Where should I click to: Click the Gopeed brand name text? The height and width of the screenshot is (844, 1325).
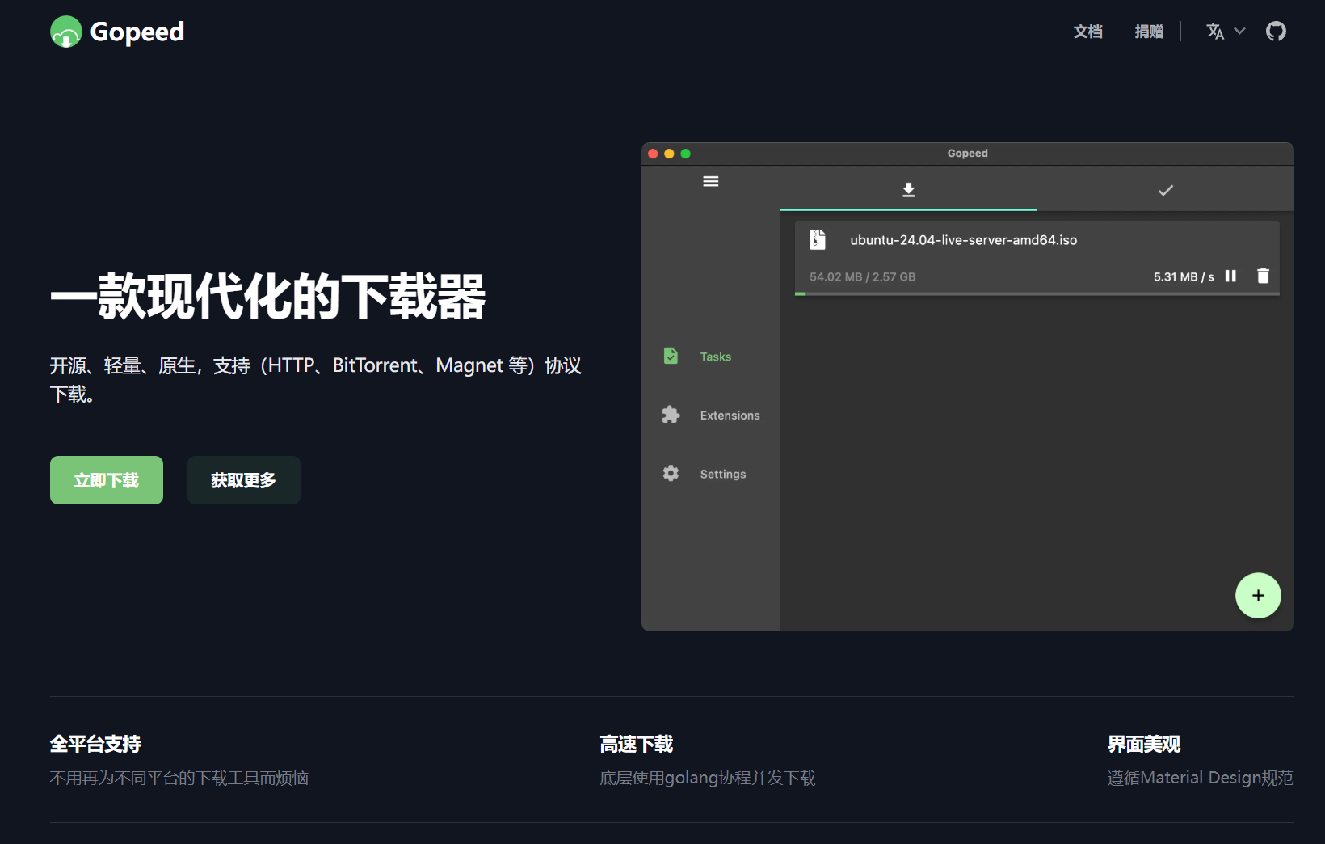(x=137, y=32)
